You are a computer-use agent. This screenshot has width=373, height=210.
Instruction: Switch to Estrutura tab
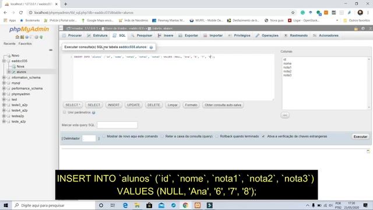(97, 36)
